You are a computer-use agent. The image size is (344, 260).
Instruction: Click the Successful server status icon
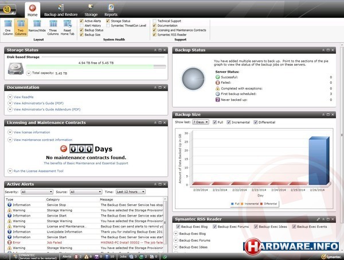(217, 77)
